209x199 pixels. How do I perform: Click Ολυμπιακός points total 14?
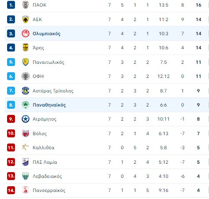198,33
